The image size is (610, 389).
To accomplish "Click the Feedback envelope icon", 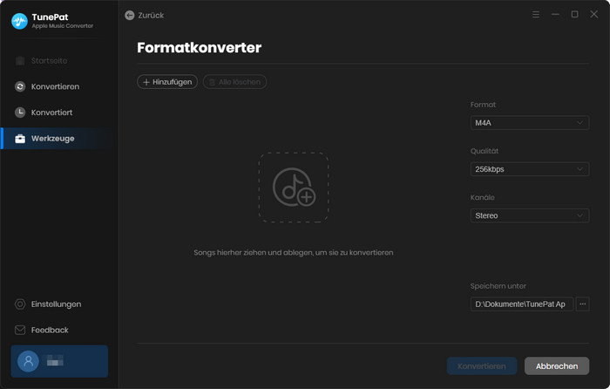I will click(x=20, y=330).
